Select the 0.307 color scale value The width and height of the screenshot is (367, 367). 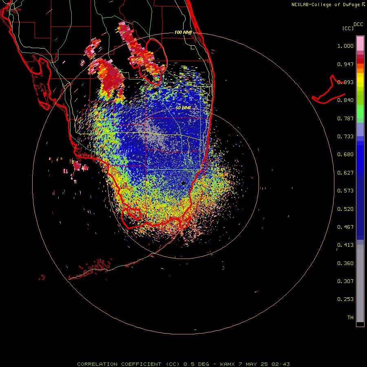click(x=345, y=281)
